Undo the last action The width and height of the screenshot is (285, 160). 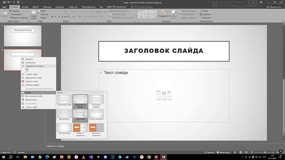pos(8,2)
